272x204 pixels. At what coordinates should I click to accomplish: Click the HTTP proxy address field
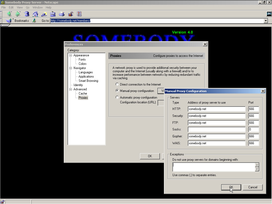tap(216, 109)
